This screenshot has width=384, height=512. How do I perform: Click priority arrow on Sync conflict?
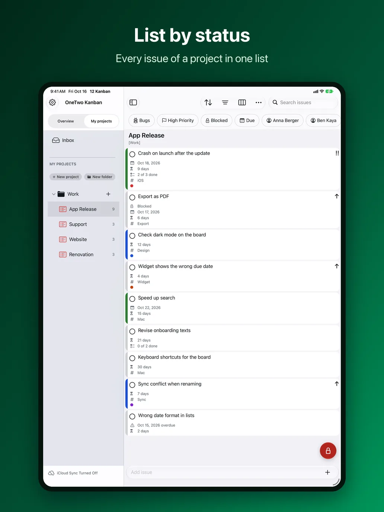coord(337,384)
